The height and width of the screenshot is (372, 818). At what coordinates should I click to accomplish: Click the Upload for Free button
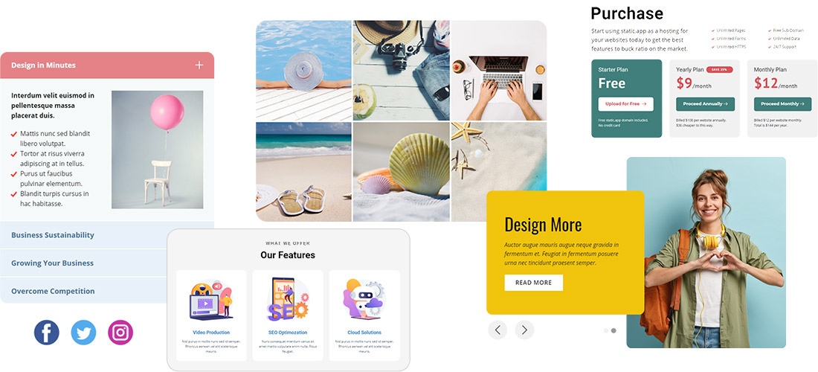pyautogui.click(x=625, y=104)
